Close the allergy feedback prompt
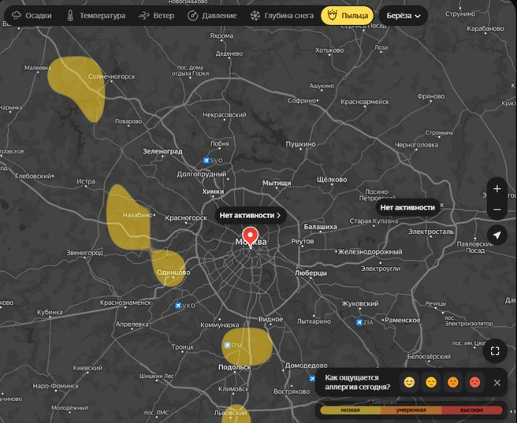This screenshot has height=423, width=517. coord(497,383)
